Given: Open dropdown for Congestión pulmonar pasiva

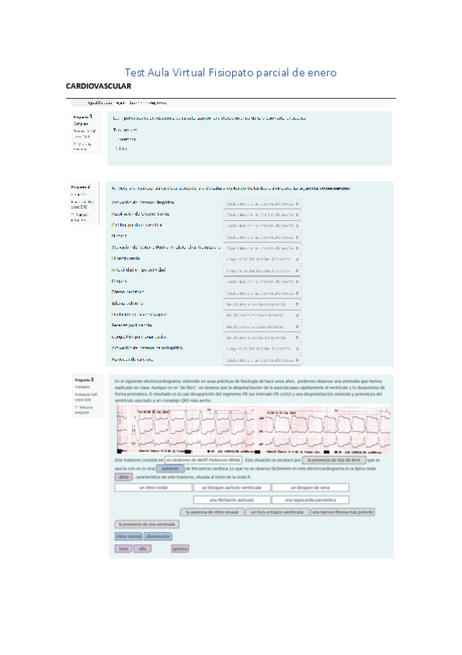Looking at the screenshot, I should pos(262,338).
